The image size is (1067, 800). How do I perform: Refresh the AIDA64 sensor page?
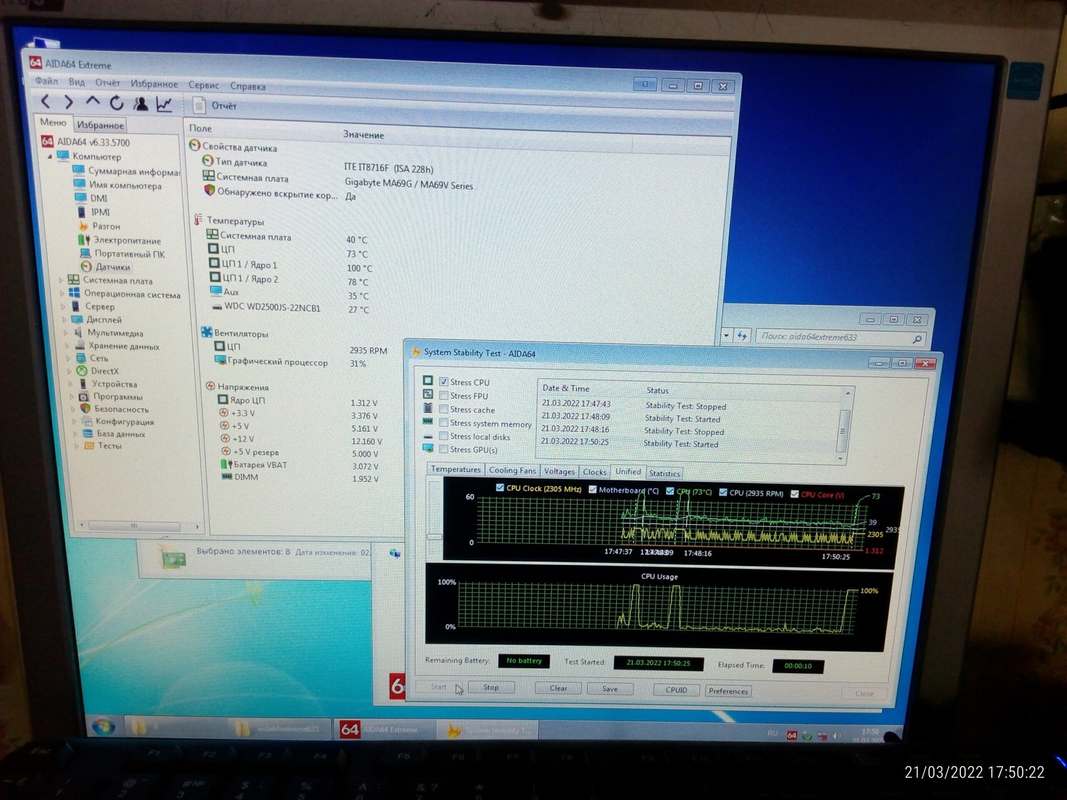click(117, 103)
